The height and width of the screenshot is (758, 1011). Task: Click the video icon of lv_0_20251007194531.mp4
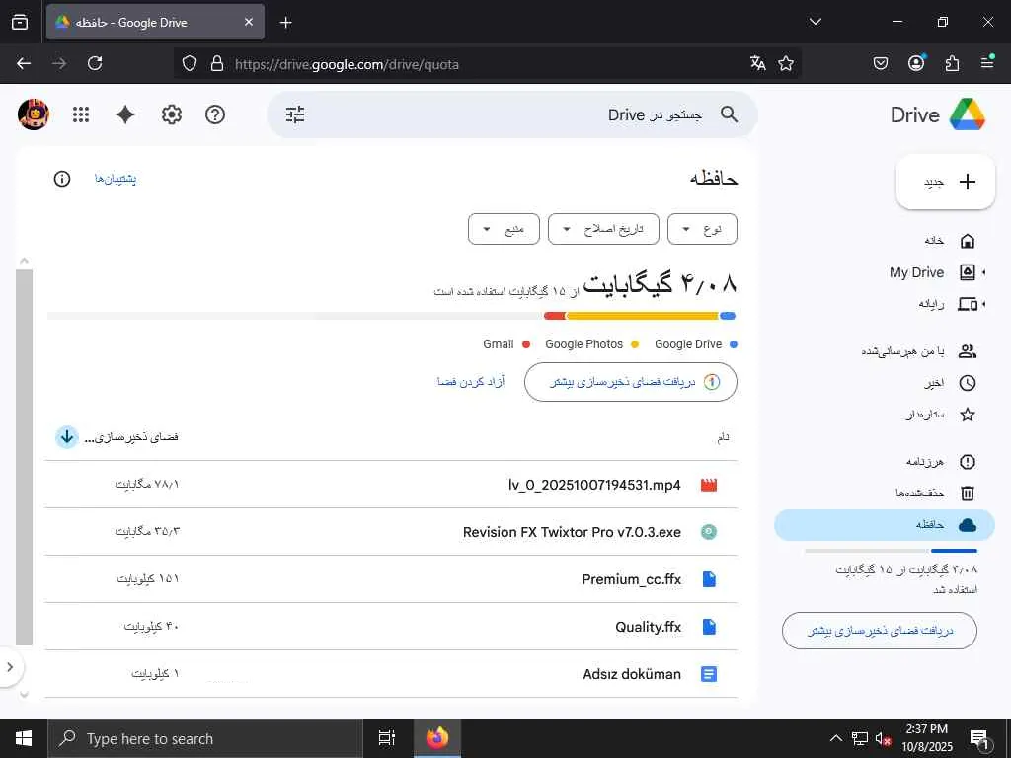709,485
